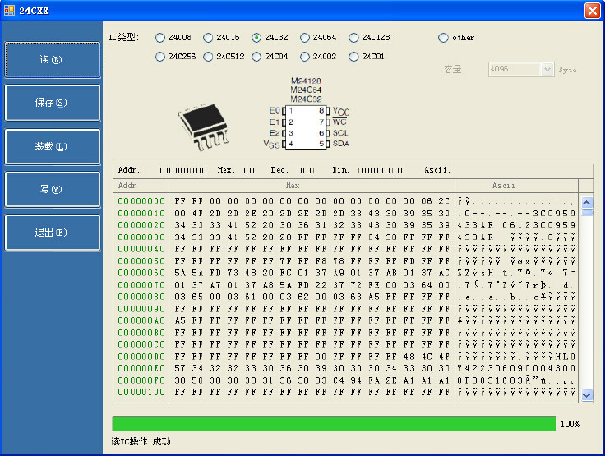Click the Bin value 00000000 in info bar
The width and height of the screenshot is (605, 456).
point(381,171)
